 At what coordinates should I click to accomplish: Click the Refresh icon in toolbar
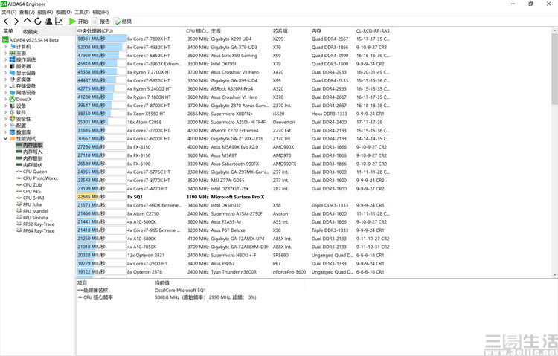coord(38,22)
